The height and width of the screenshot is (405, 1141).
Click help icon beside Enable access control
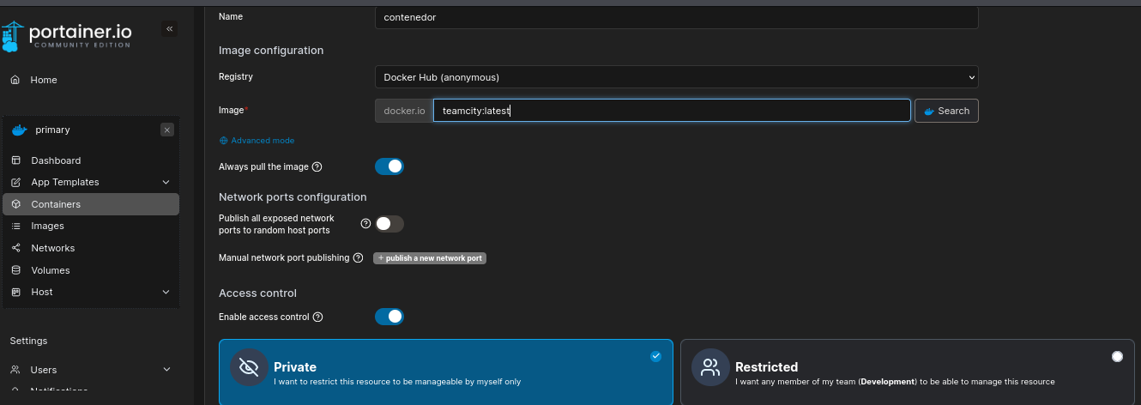pyautogui.click(x=318, y=317)
